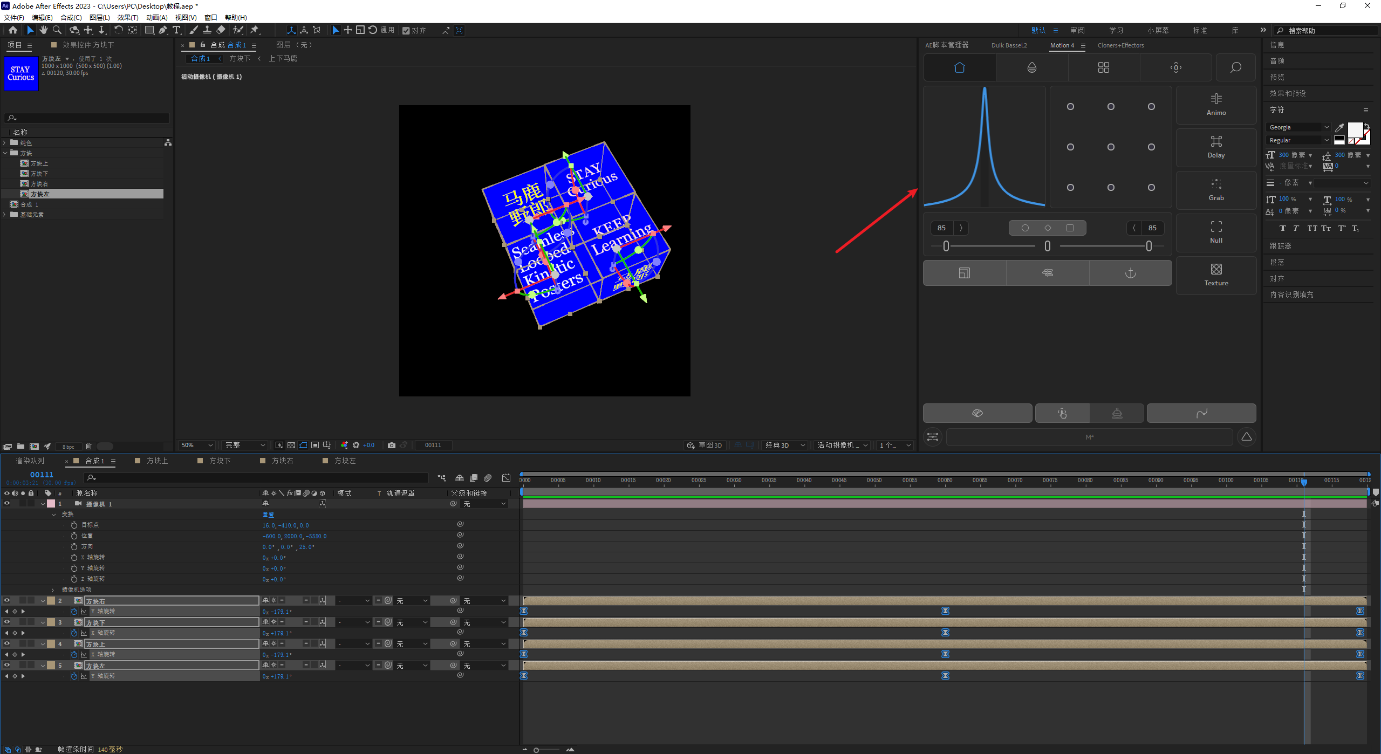Viewport: 1381px width, 754px height.
Task: Select the Zoom magnifier tool
Action: click(x=57, y=30)
